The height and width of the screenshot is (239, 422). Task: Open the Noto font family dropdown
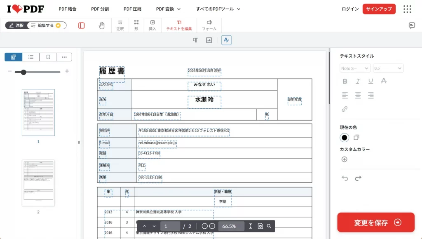pyautogui.click(x=355, y=68)
